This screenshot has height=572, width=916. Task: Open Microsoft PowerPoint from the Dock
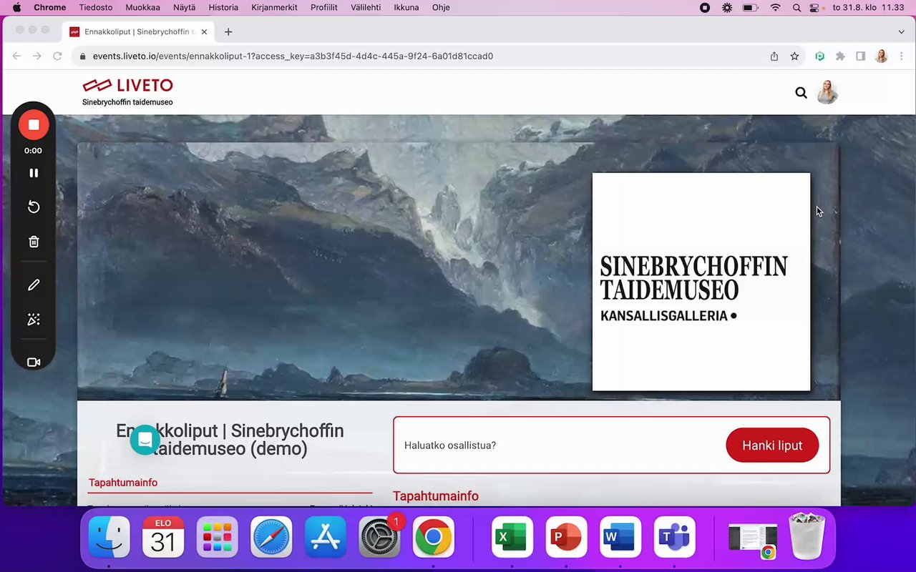[x=566, y=537]
